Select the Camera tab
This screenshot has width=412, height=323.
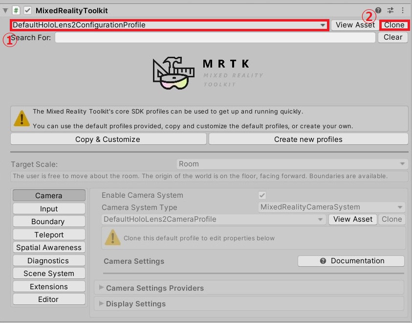[49, 195]
